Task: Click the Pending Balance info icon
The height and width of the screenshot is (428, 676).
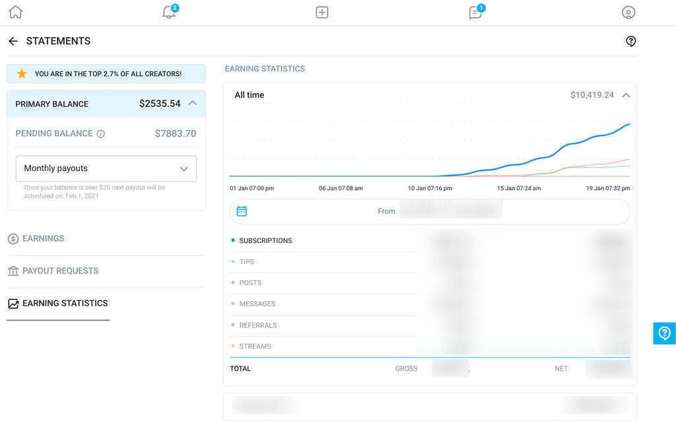Action: pyautogui.click(x=101, y=133)
